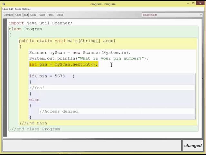Click the Cut button
Image resolution: width=206 pixels, height=155 pixels.
pyautogui.click(x=26, y=15)
